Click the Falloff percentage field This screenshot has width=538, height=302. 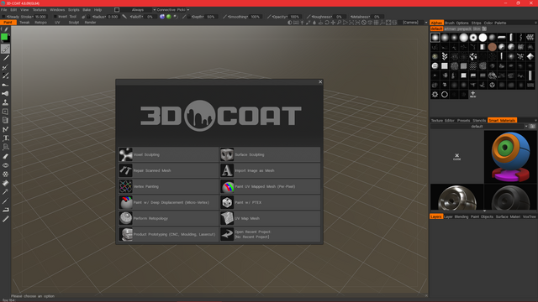pyautogui.click(x=150, y=17)
